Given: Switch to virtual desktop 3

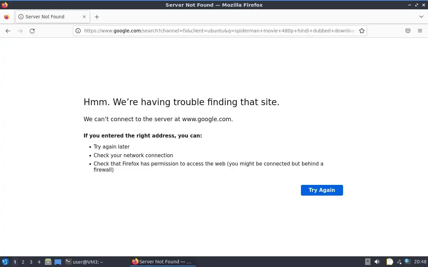Looking at the screenshot, I should click(31, 262).
